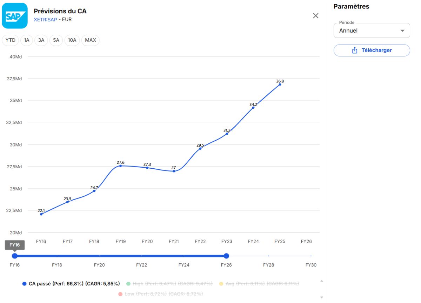Click the start handle of range slider
The image size is (421, 303).
pyautogui.click(x=15, y=256)
